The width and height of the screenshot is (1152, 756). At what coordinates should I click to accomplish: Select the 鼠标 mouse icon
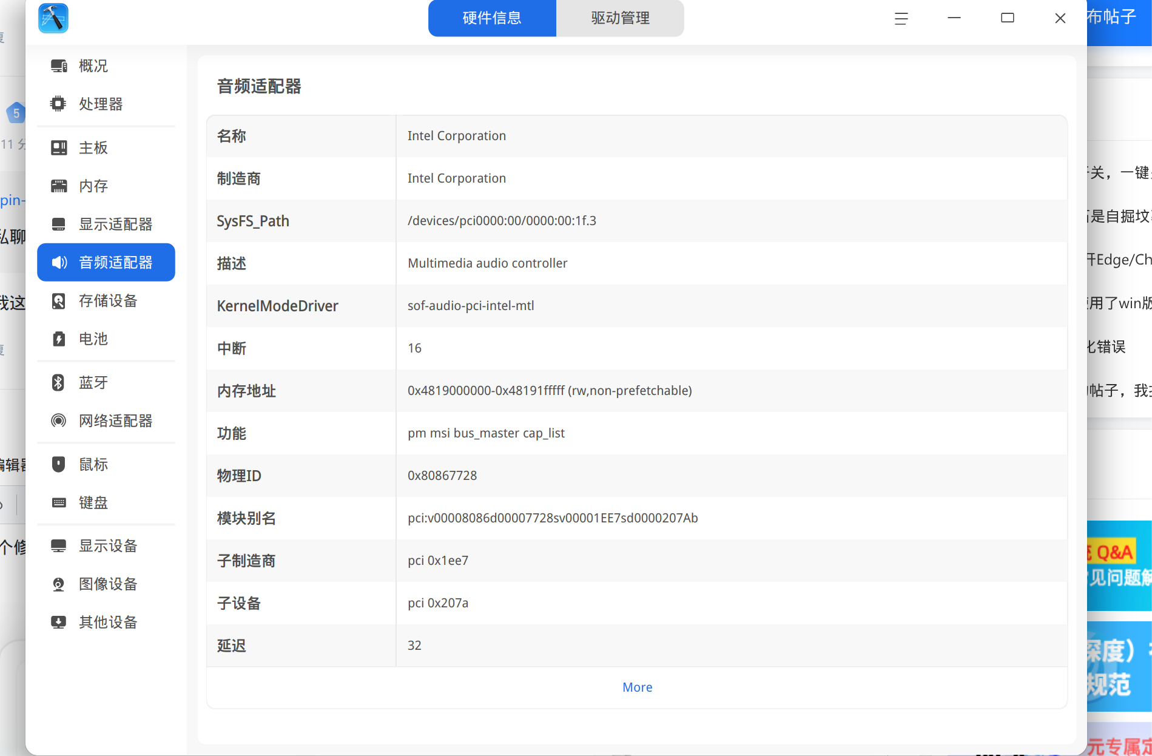(59, 464)
